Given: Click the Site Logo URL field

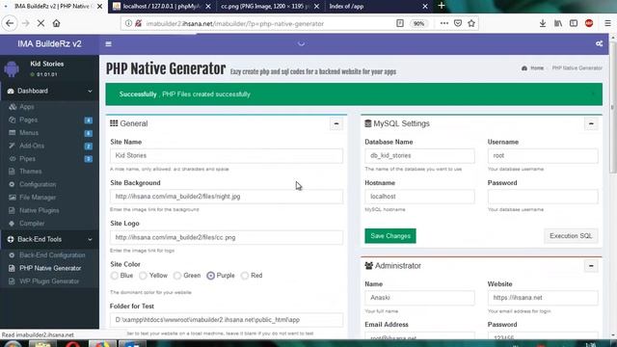Looking at the screenshot, I should point(227,237).
